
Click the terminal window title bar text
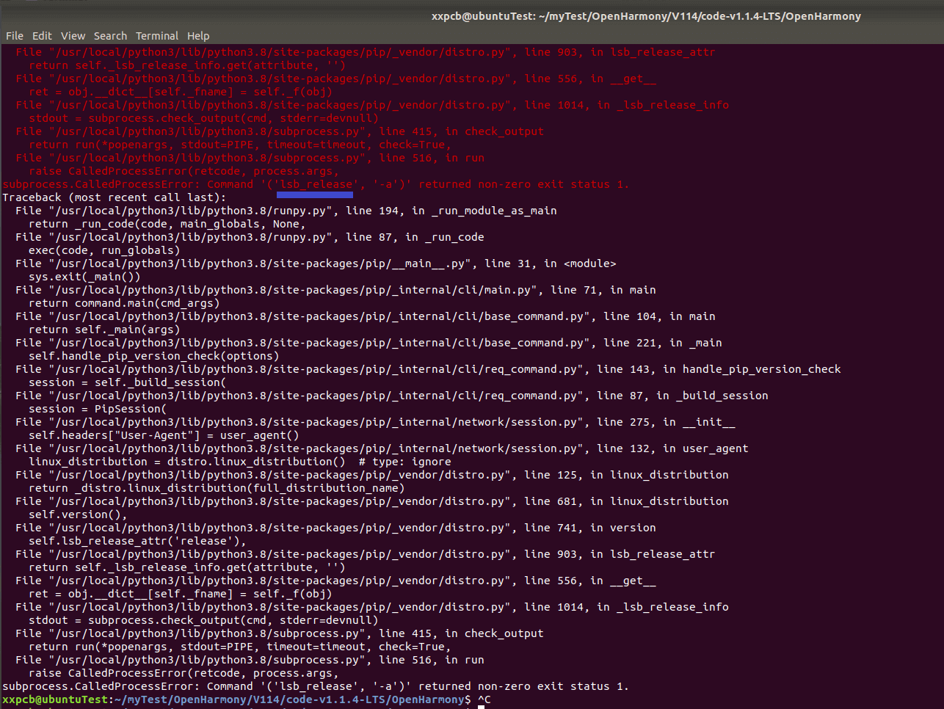point(646,16)
